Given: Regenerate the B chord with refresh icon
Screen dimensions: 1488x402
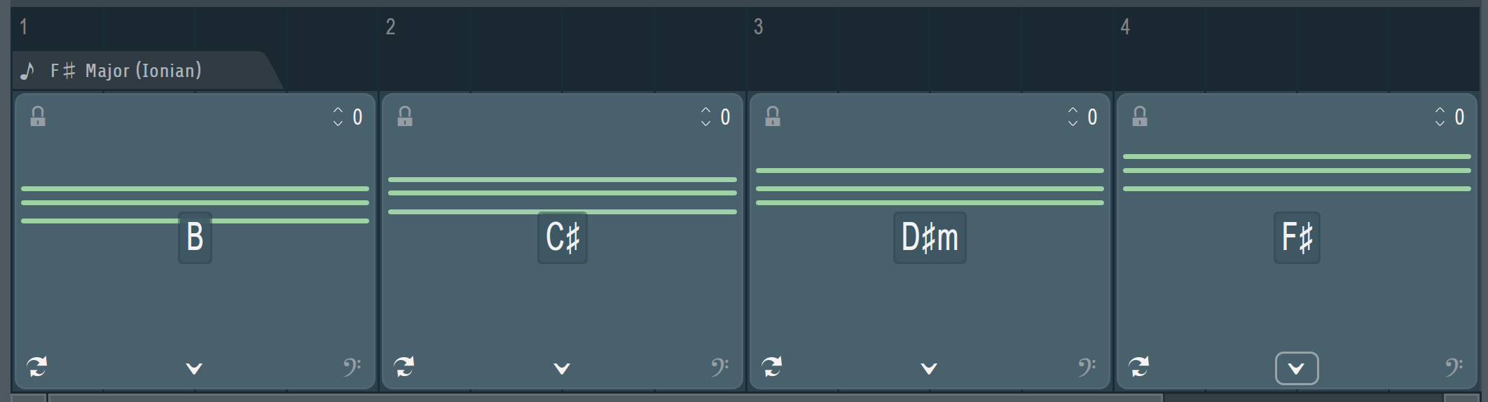Looking at the screenshot, I should [x=37, y=366].
